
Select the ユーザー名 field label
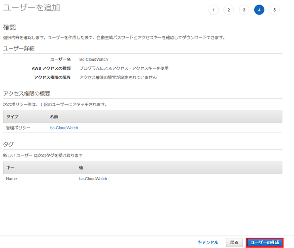coord(61,59)
